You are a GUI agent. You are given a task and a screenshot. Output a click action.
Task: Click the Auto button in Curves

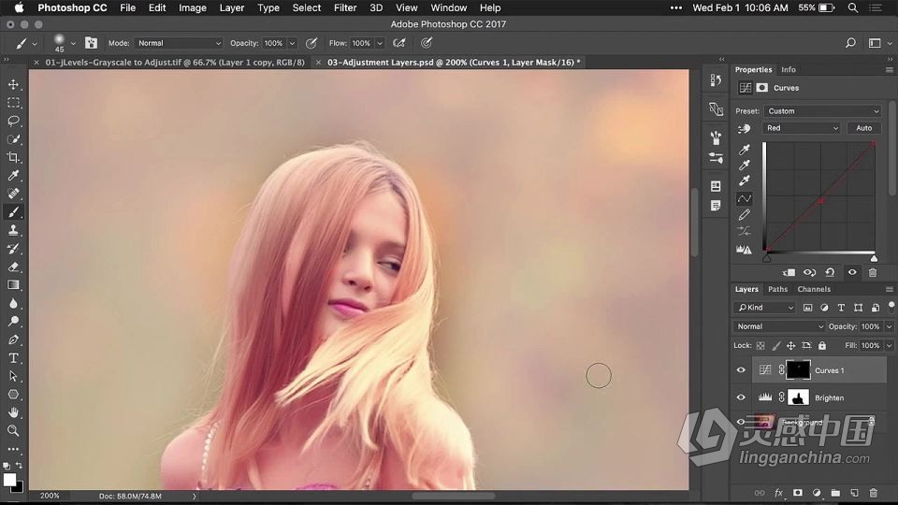click(x=863, y=128)
